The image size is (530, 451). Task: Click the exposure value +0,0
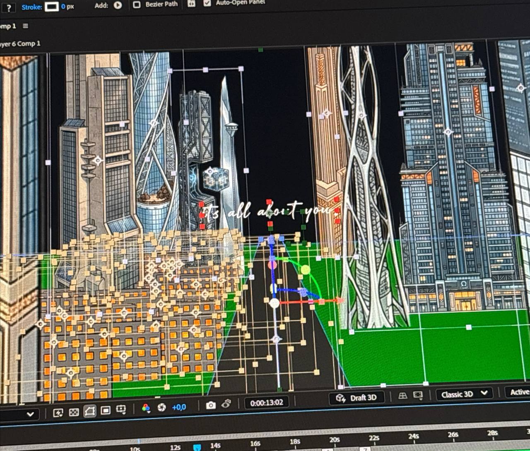coord(179,407)
